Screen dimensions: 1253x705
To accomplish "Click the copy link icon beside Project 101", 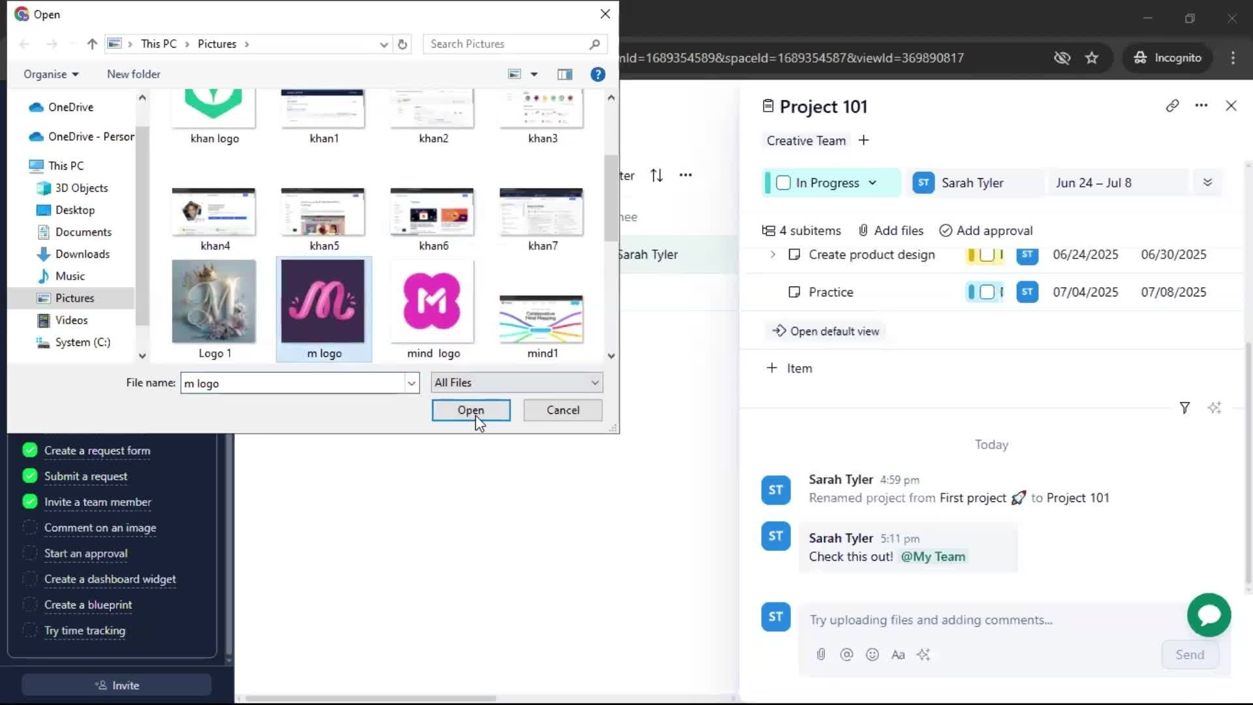I will (1172, 106).
